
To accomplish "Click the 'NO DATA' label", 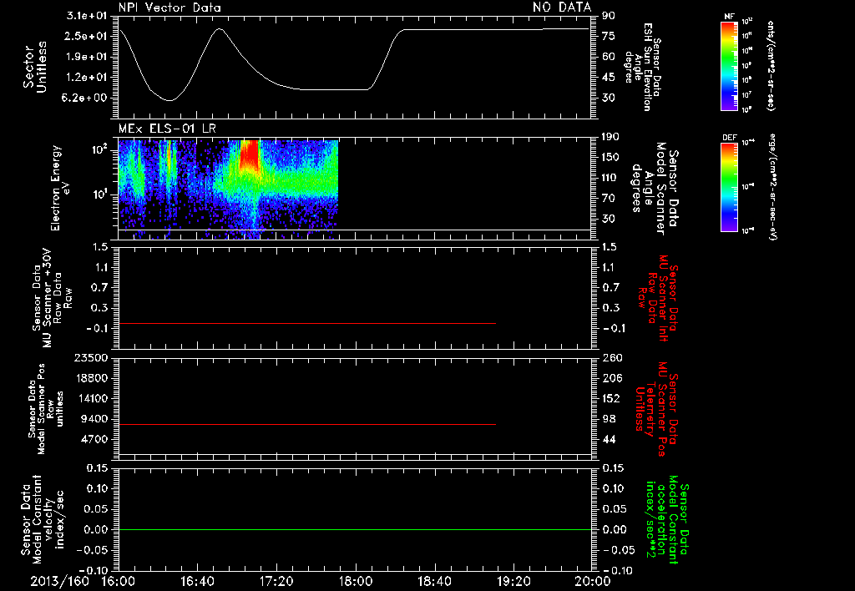I will point(562,8).
